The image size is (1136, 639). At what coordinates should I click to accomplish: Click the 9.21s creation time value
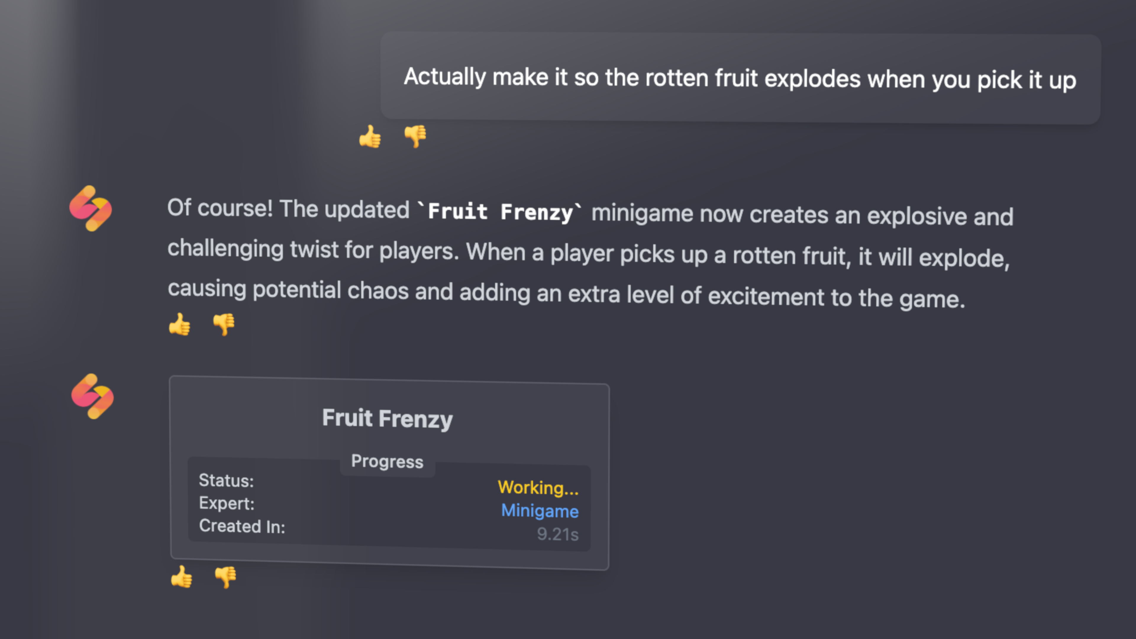pos(557,534)
